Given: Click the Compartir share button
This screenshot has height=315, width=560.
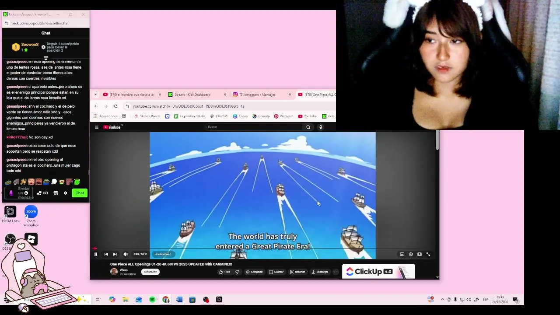Looking at the screenshot, I should tap(254, 272).
